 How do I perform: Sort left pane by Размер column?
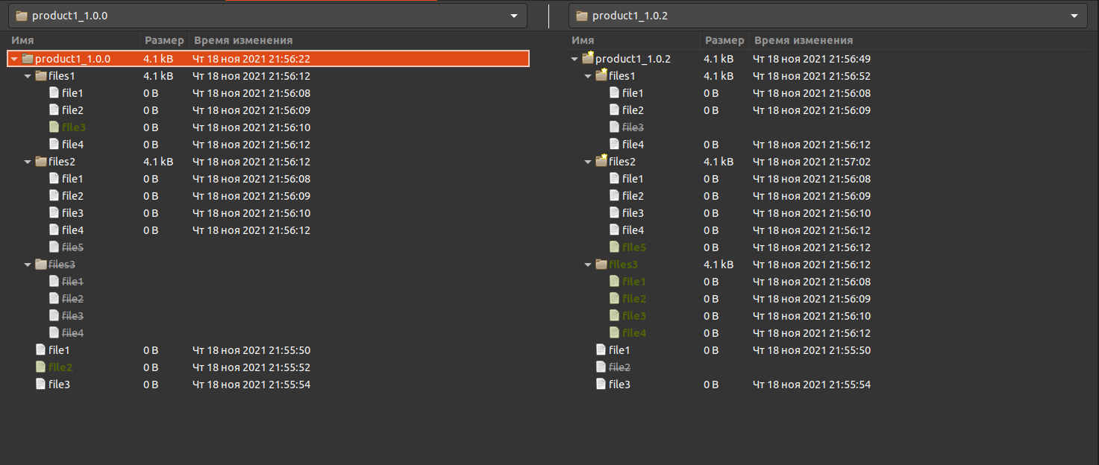[164, 40]
